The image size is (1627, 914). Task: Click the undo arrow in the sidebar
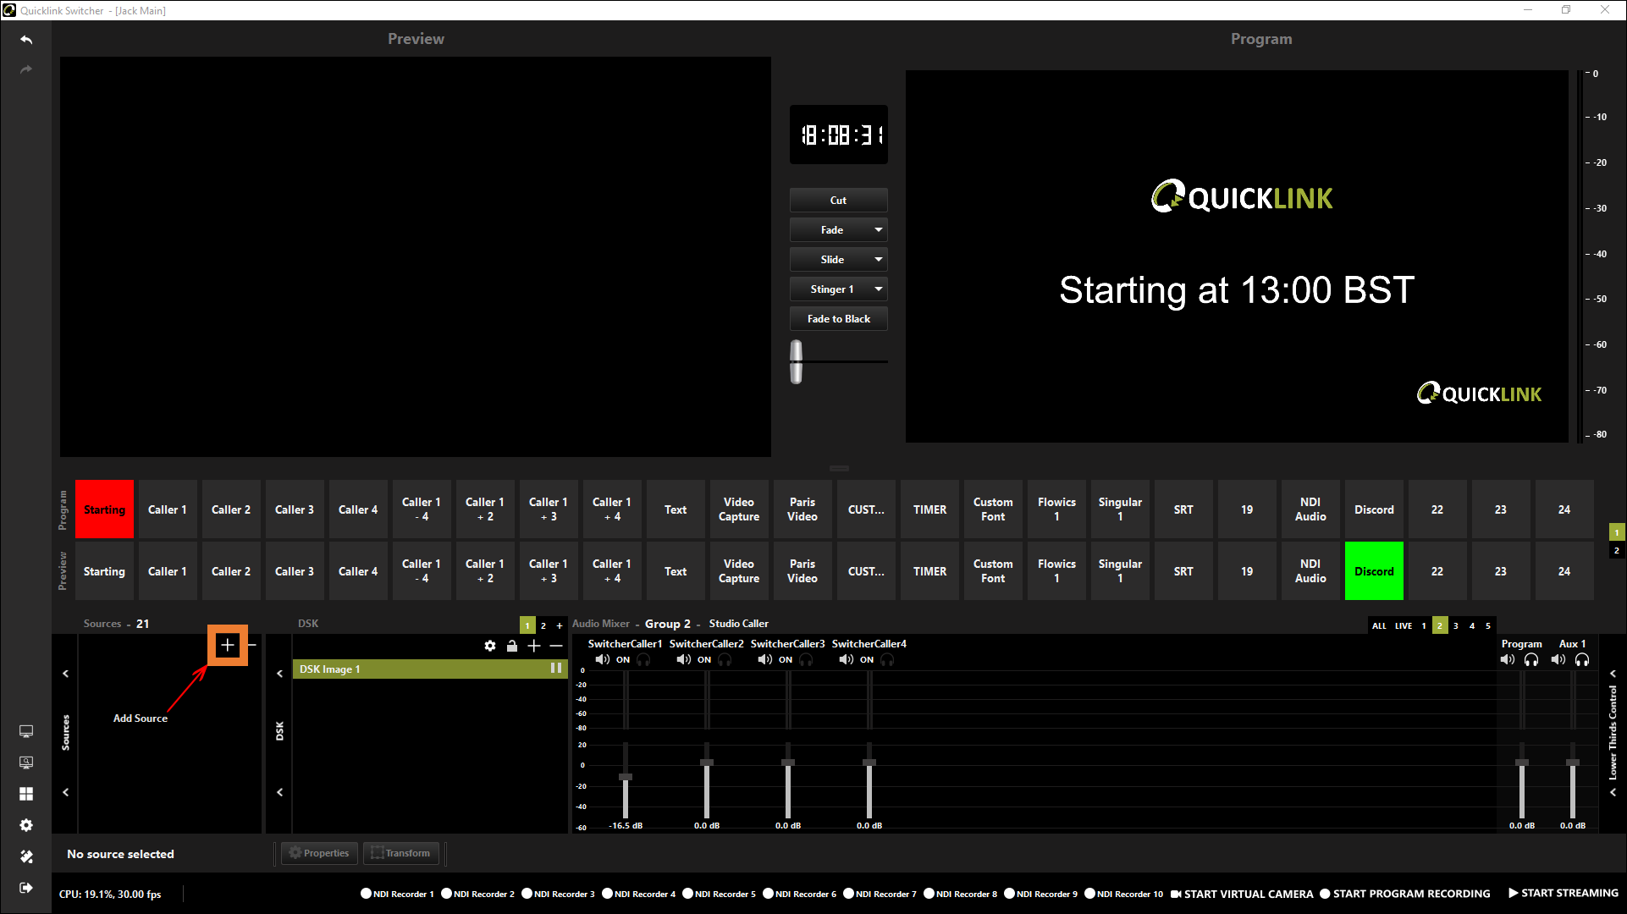point(26,40)
